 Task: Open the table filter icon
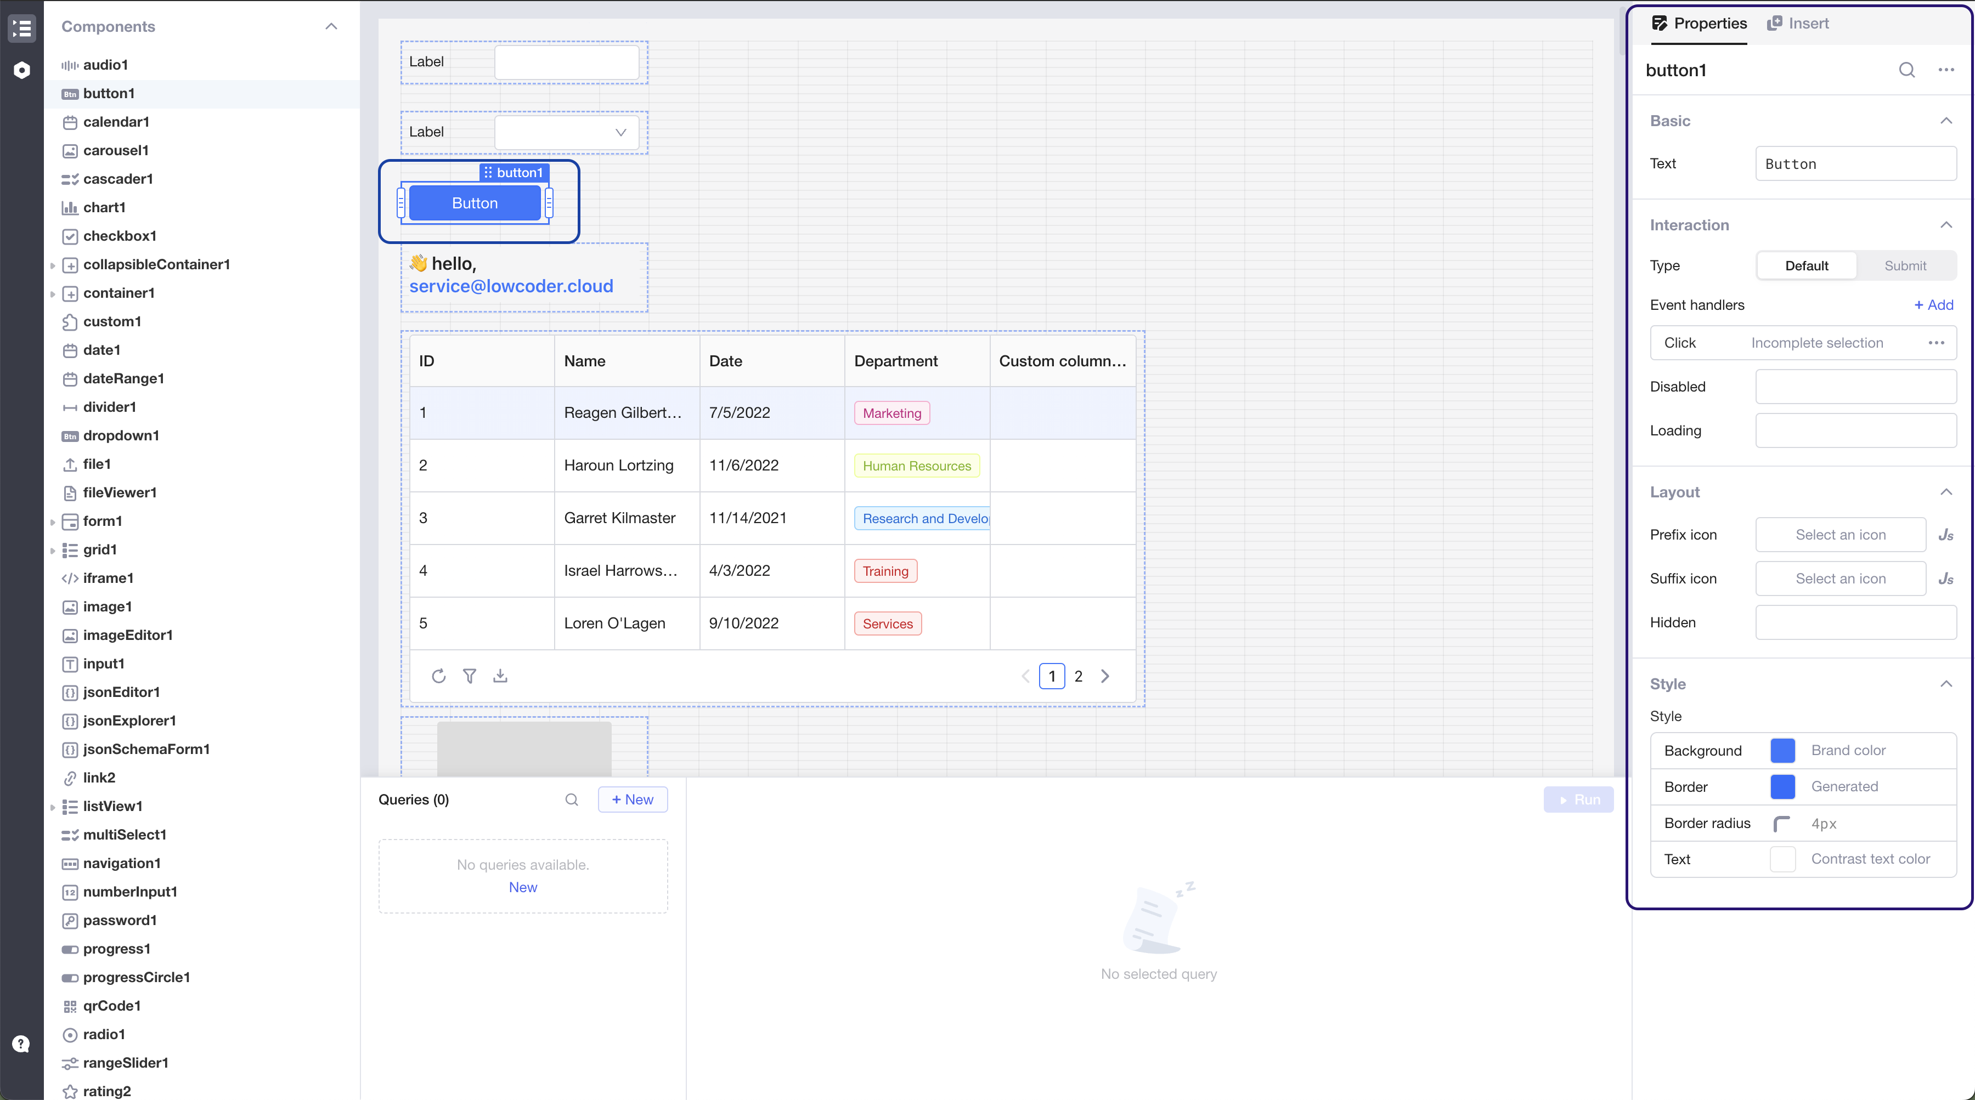click(x=469, y=676)
